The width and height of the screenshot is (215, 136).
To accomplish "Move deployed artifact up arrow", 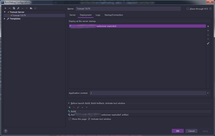I will [208, 35].
